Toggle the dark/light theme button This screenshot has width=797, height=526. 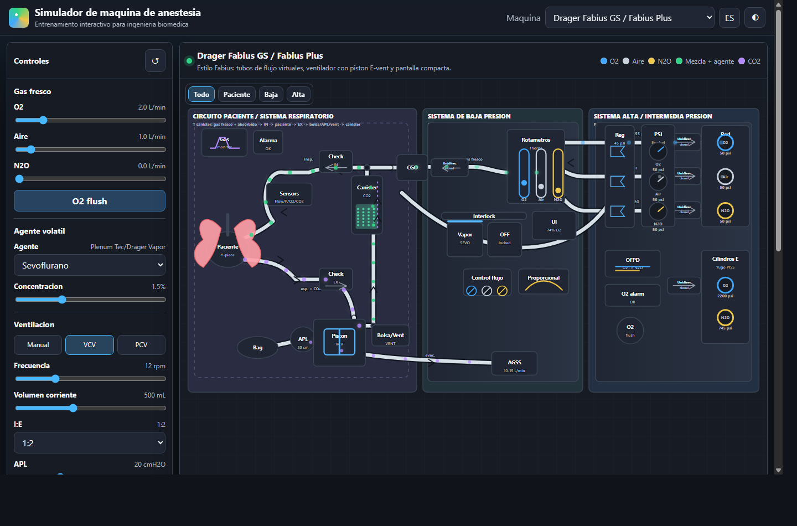tap(755, 18)
